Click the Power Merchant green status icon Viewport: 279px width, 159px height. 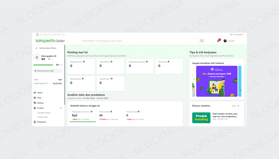[x=35, y=71]
